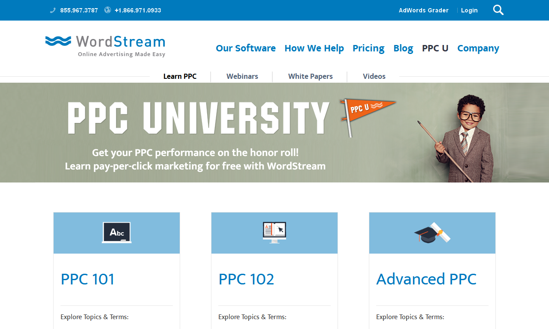Open How We Help menu

click(314, 48)
